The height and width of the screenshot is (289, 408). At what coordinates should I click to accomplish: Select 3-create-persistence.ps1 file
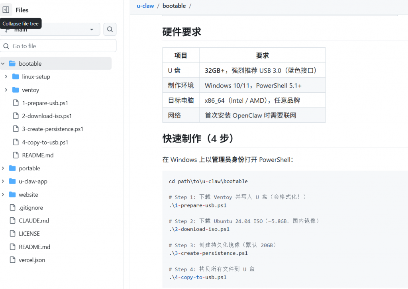coord(52,129)
